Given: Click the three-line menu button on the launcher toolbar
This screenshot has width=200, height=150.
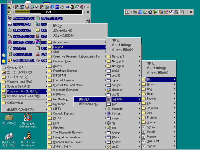Looking at the screenshot, I should 9,7.
